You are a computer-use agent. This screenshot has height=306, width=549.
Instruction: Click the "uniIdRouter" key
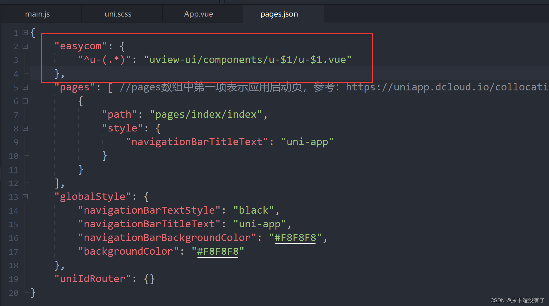[93, 279]
